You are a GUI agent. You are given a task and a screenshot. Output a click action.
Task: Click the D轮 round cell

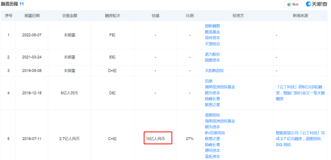[113, 93]
